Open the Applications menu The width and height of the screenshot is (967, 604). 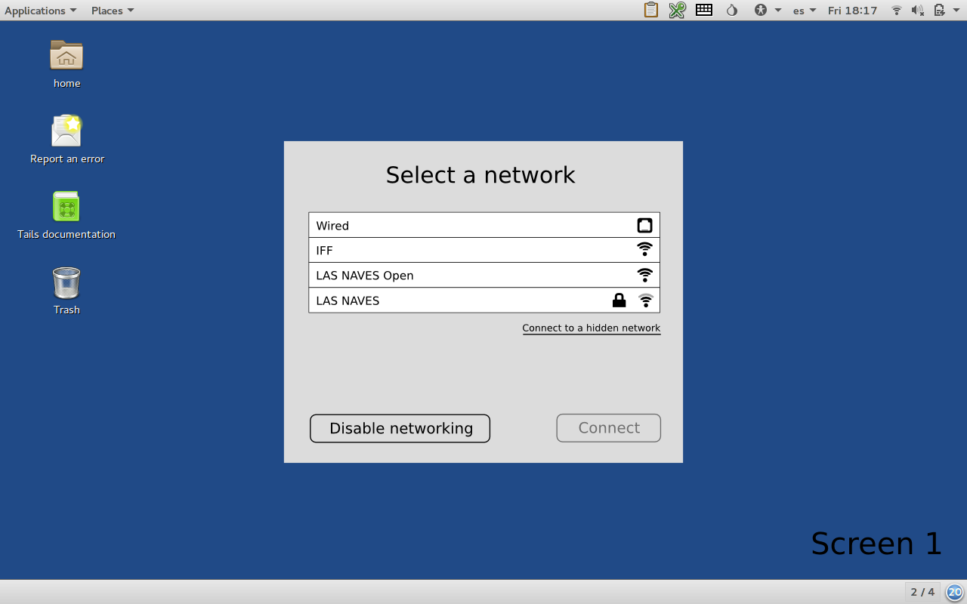pyautogui.click(x=40, y=10)
